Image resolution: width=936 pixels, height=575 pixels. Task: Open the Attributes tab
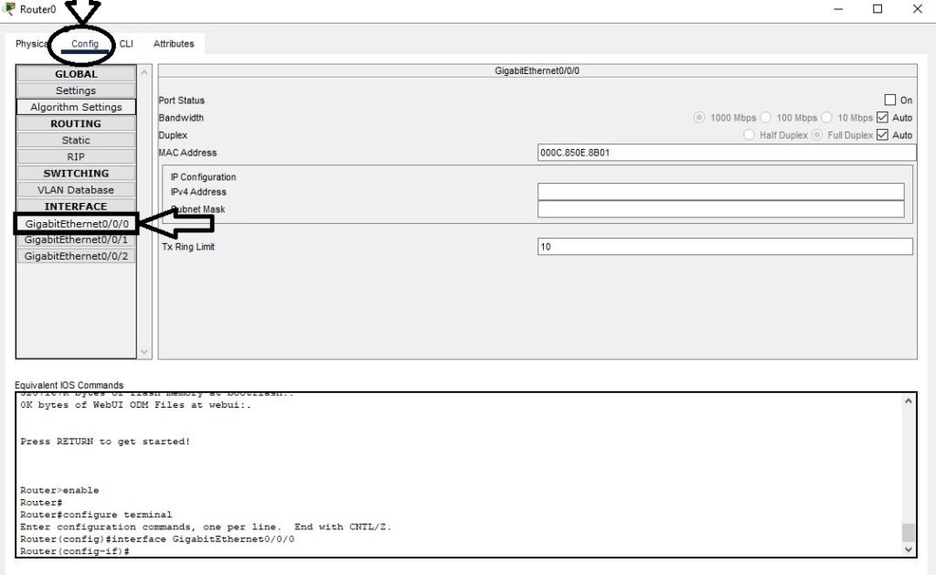pos(173,43)
